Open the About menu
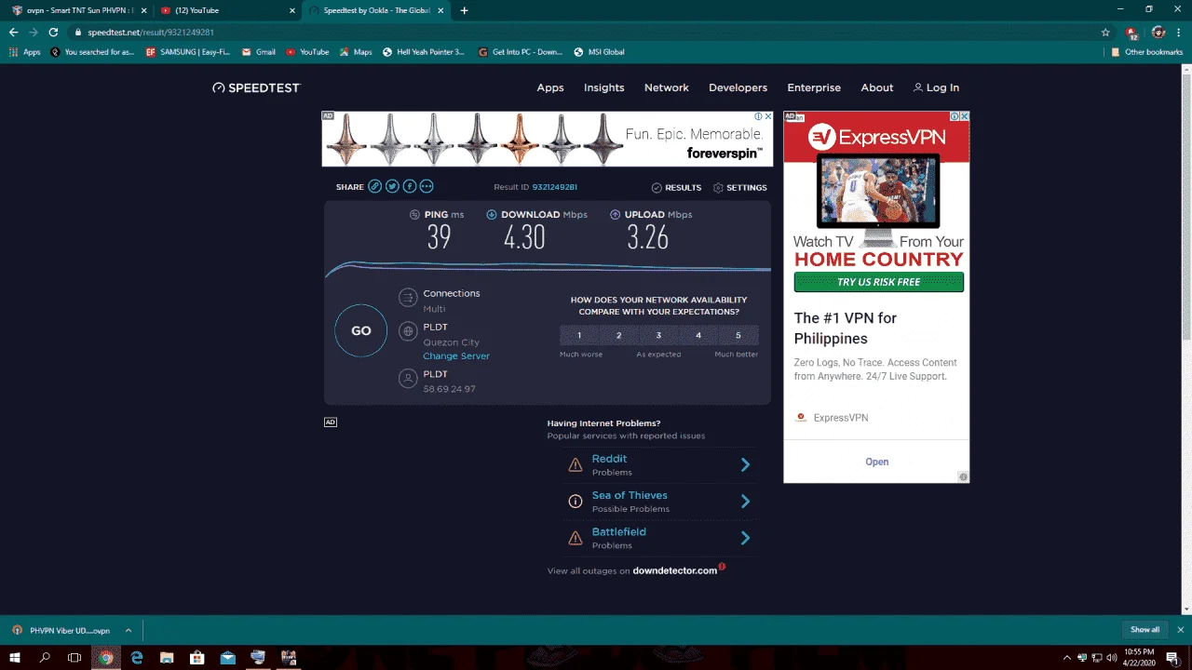Image resolution: width=1192 pixels, height=670 pixels. pyautogui.click(x=877, y=87)
